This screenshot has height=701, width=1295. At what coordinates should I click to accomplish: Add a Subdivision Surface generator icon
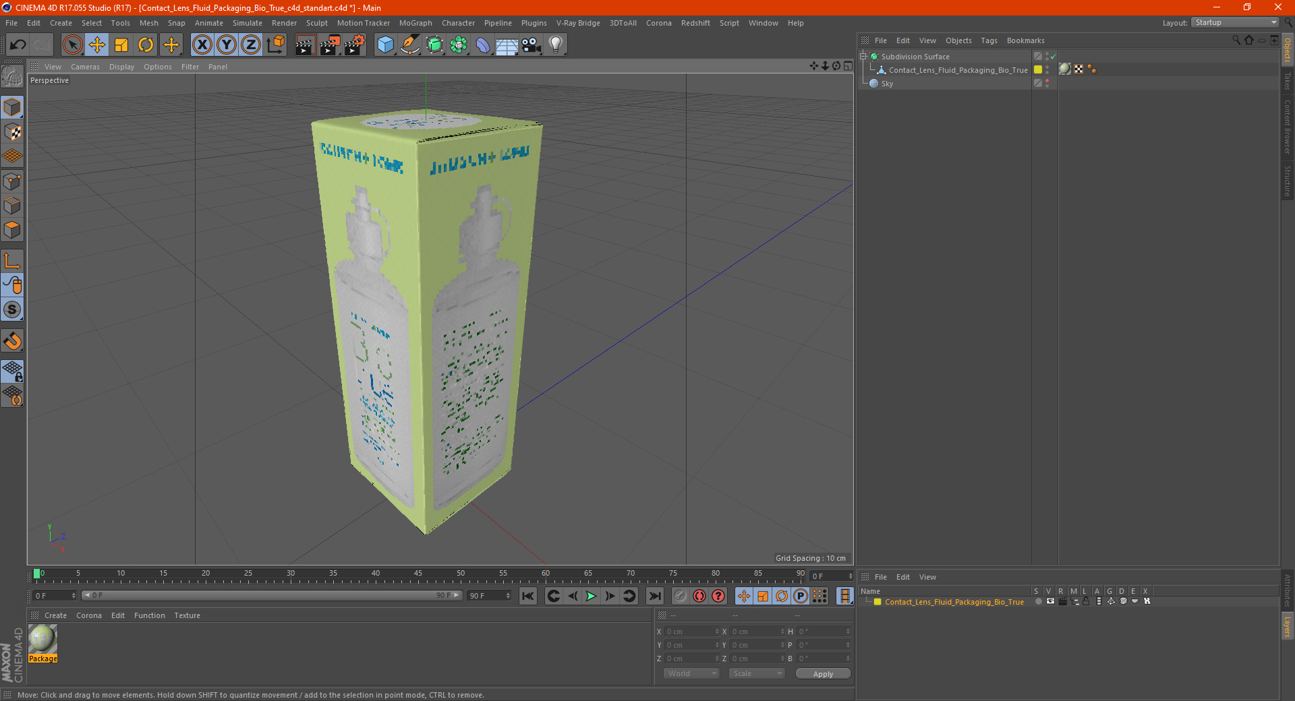[434, 45]
